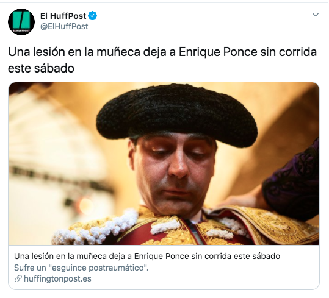This screenshot has height=298, width=329.
Task: Open the El HuffPost profile avatar
Action: click(x=21, y=22)
